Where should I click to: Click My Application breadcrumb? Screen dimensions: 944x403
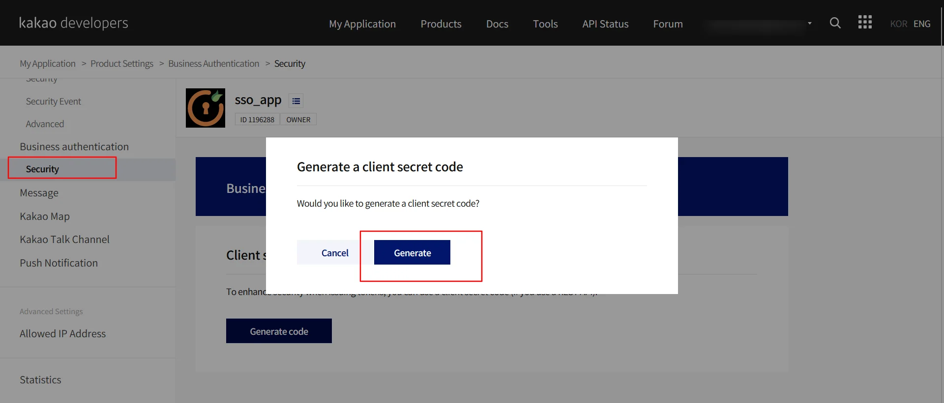click(x=48, y=64)
